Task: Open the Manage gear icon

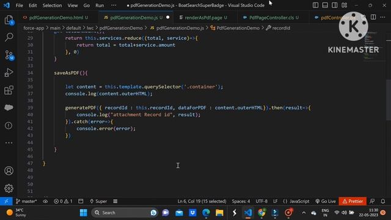Action: (x=9, y=188)
